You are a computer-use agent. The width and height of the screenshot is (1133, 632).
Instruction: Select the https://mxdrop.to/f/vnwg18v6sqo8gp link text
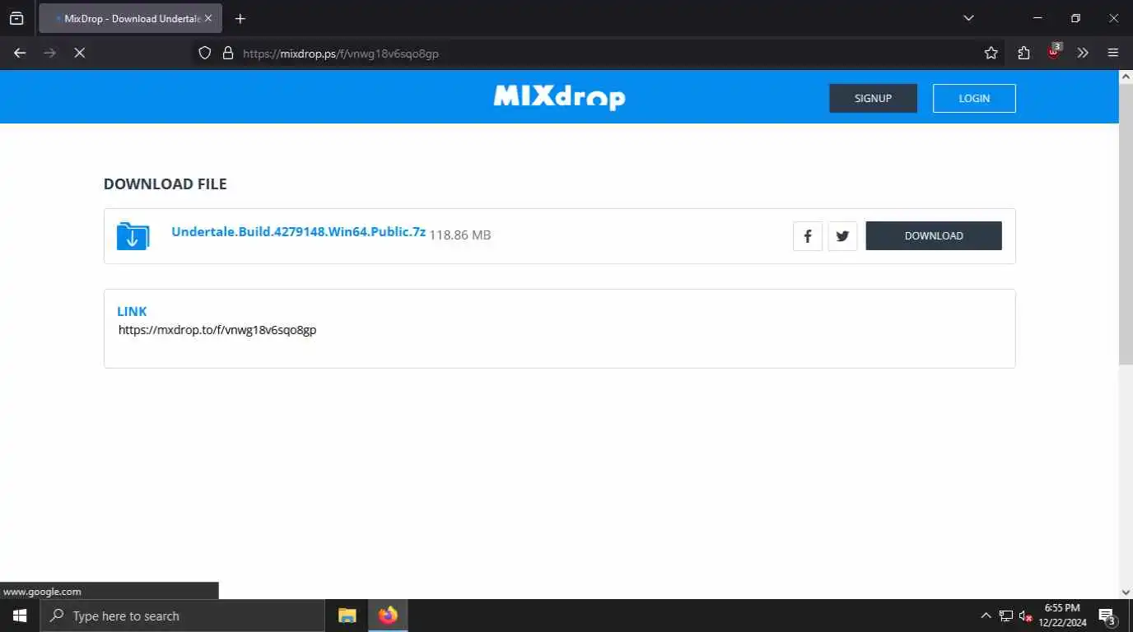click(x=217, y=330)
